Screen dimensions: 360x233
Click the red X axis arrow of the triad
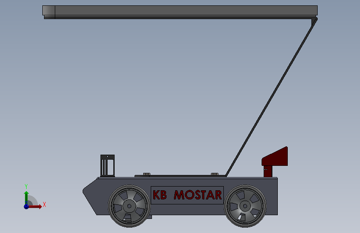pyautogui.click(x=35, y=206)
